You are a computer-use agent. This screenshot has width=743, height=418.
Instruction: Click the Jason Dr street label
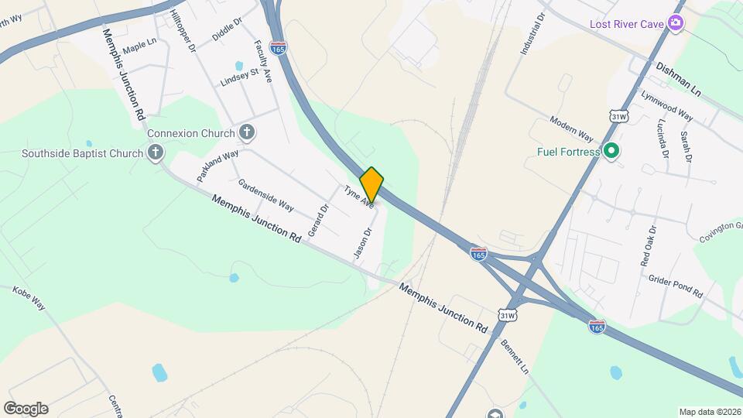(x=364, y=244)
